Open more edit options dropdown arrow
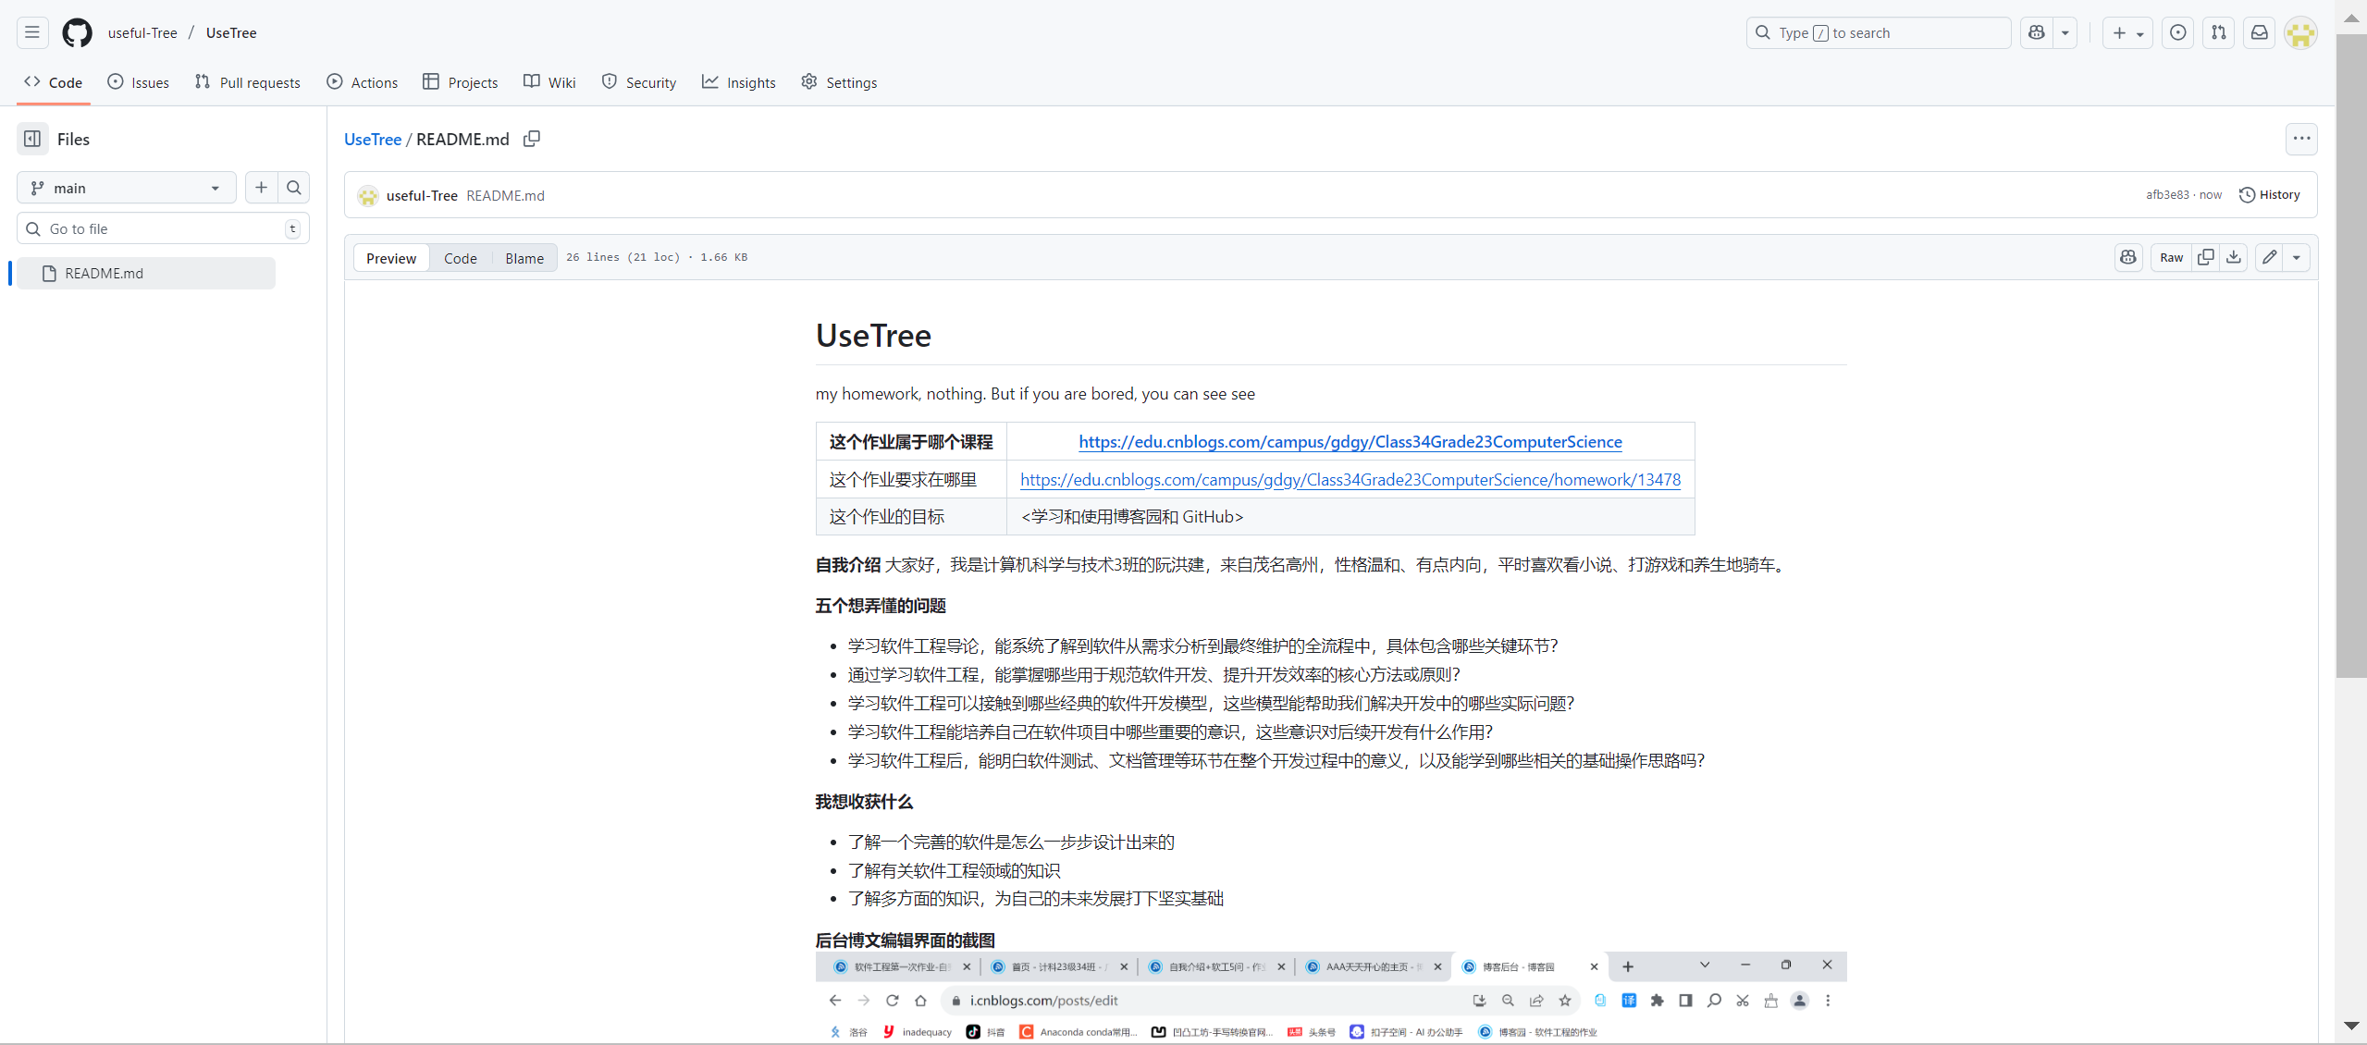This screenshot has height=1045, width=2367. [2297, 257]
